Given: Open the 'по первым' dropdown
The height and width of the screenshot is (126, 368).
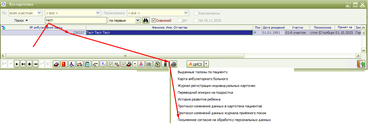Looking at the screenshot, I should (x=138, y=20).
